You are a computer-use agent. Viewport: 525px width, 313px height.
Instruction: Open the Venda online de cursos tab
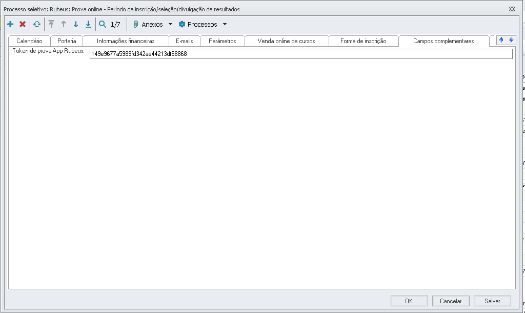286,41
